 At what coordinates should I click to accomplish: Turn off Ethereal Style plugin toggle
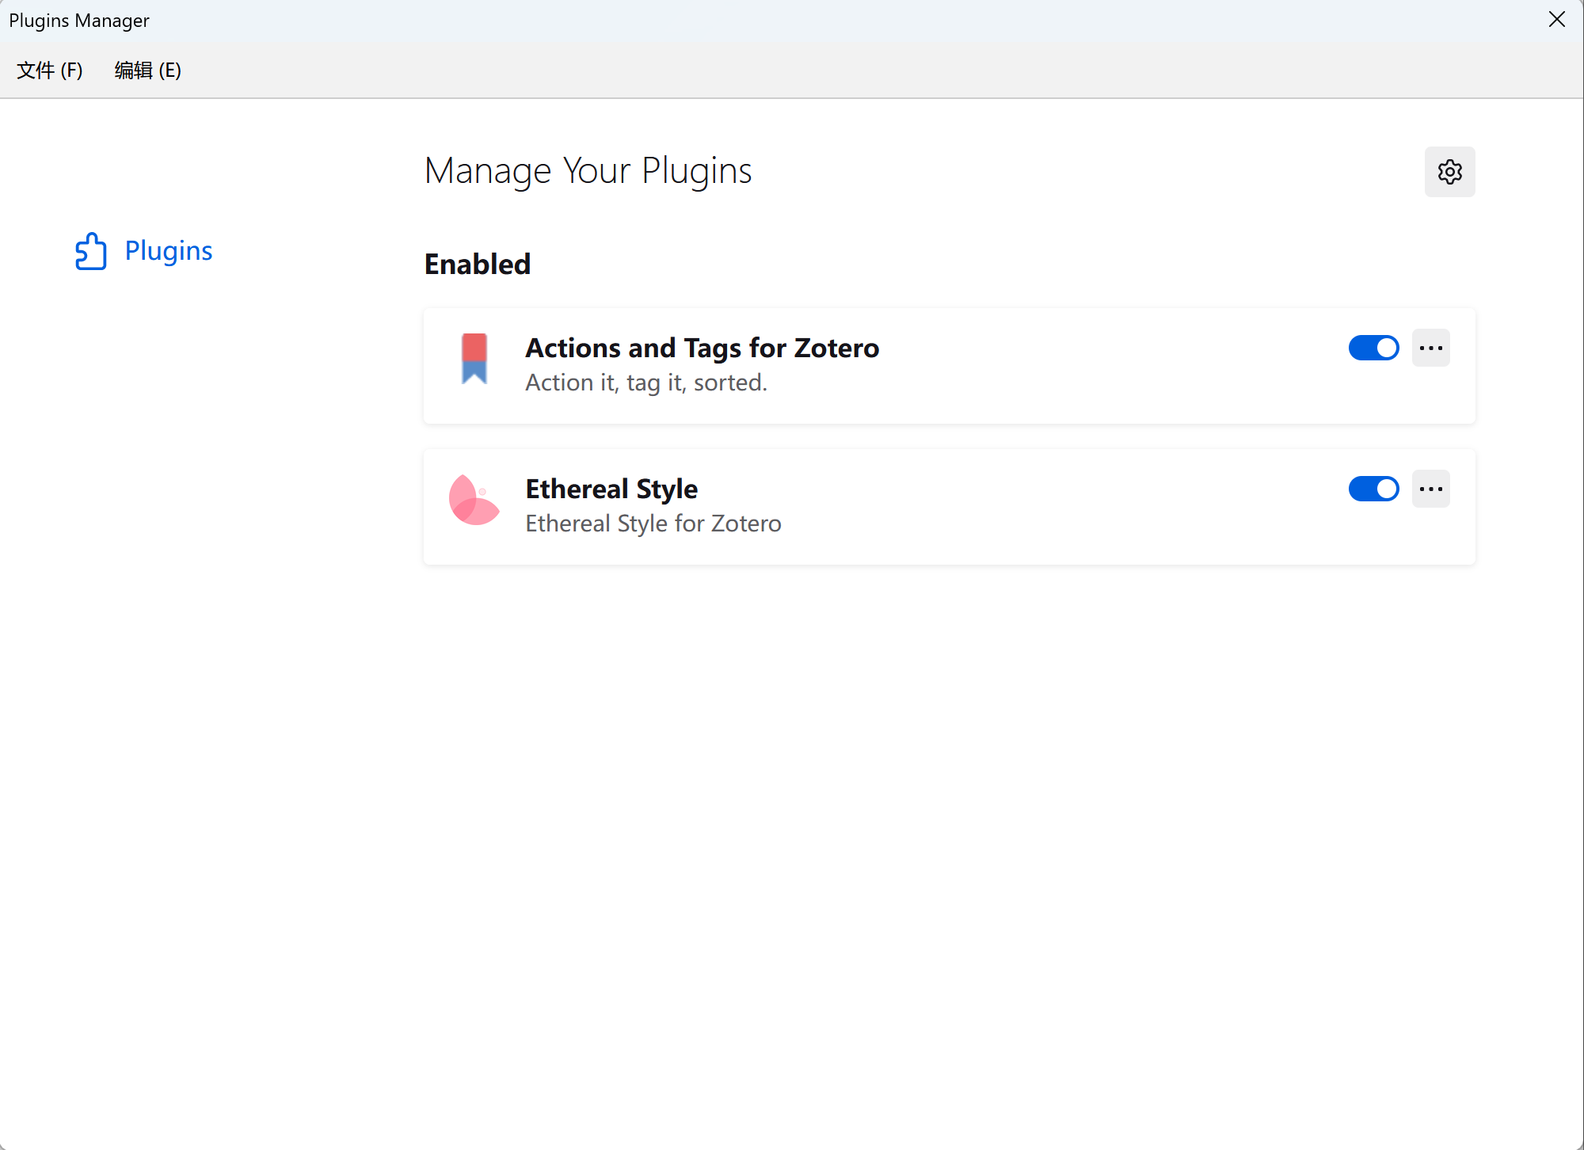pyautogui.click(x=1373, y=489)
